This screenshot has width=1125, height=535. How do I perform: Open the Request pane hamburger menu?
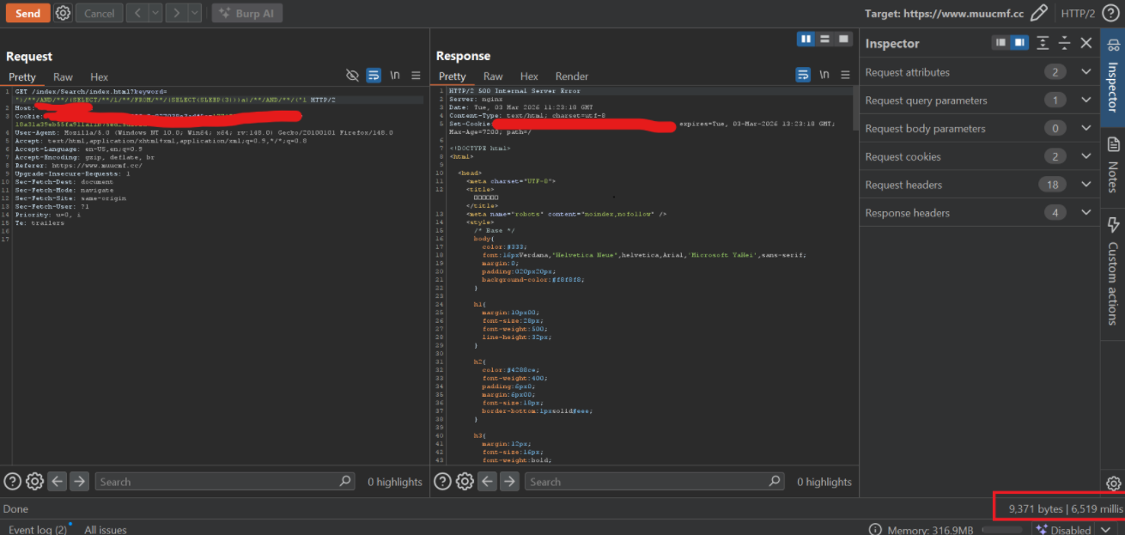point(416,76)
